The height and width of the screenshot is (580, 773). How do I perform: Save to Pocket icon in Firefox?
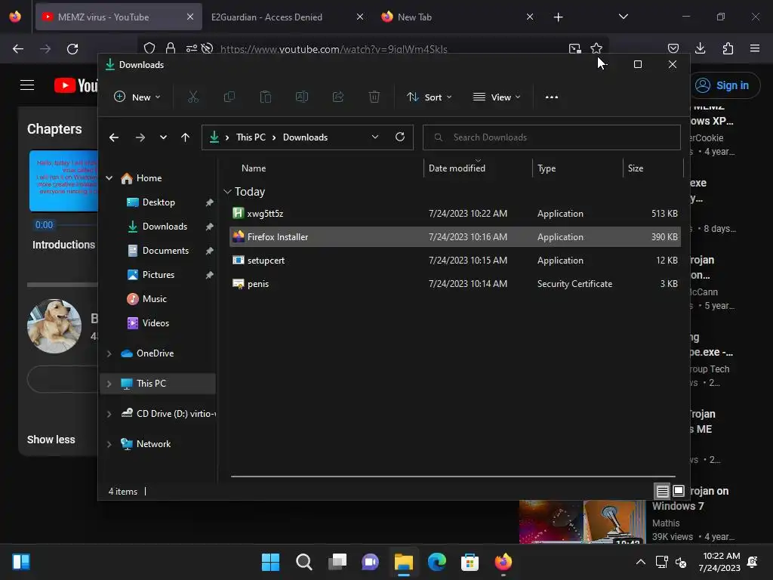pos(673,48)
